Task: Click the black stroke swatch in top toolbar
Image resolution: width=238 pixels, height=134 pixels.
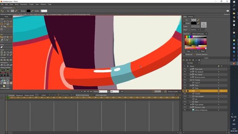Action: (29, 11)
